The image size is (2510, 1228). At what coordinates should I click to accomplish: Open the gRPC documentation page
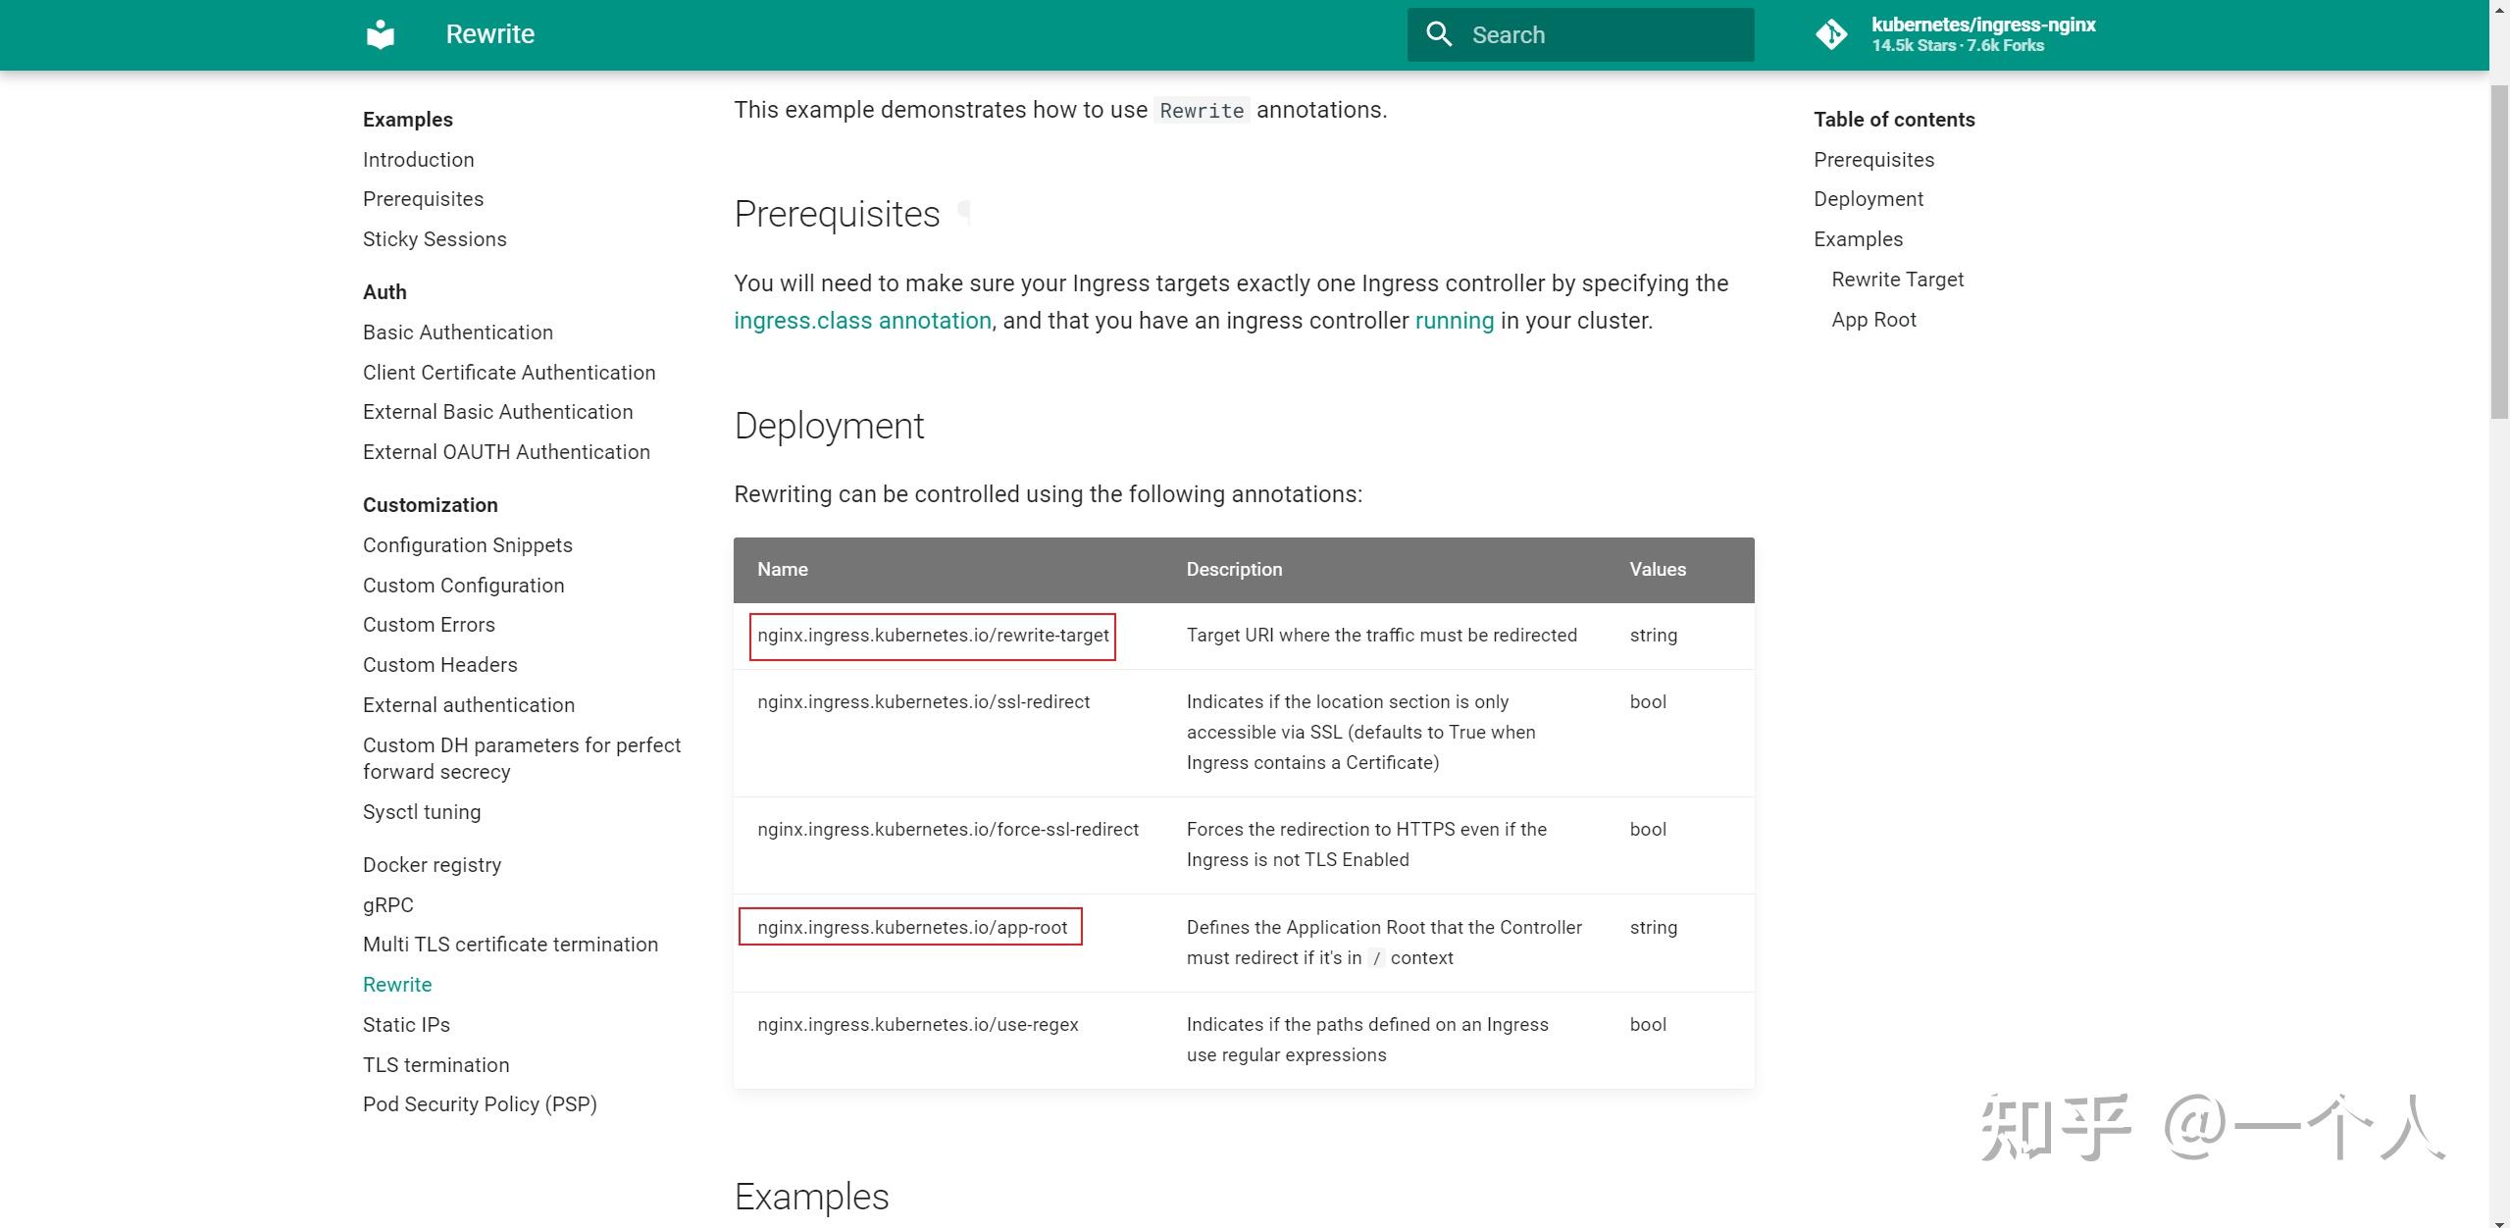click(x=387, y=904)
